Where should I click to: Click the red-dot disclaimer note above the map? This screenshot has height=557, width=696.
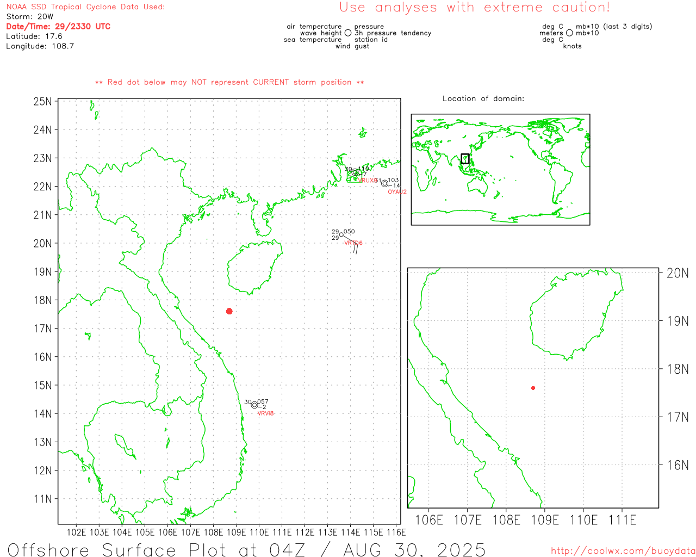click(x=229, y=82)
